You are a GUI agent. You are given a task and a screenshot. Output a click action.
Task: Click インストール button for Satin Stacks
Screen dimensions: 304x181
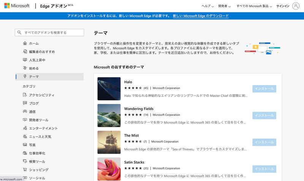(x=264, y=169)
